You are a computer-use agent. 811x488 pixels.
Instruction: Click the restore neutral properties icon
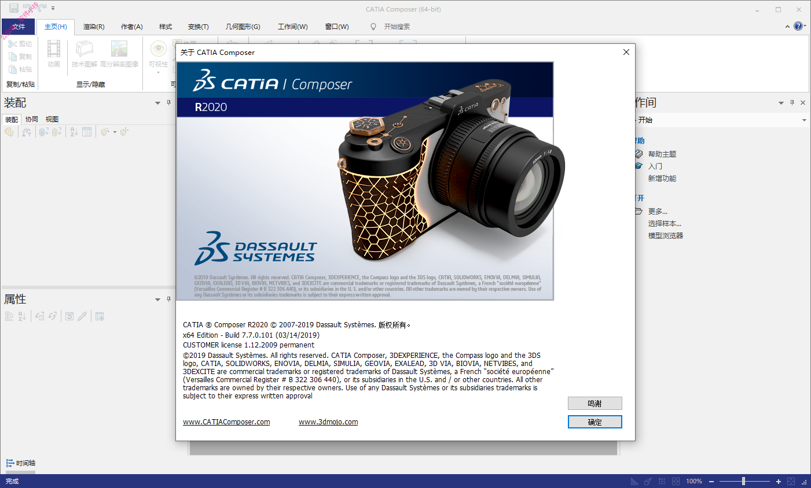point(69,316)
